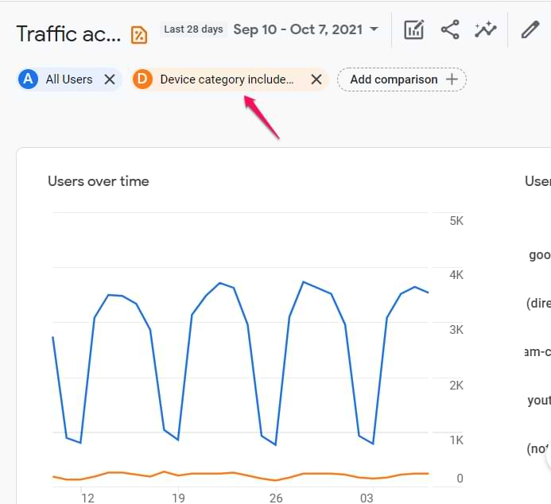Click the plus icon in Add comparison
This screenshot has width=551, height=504.
click(452, 79)
